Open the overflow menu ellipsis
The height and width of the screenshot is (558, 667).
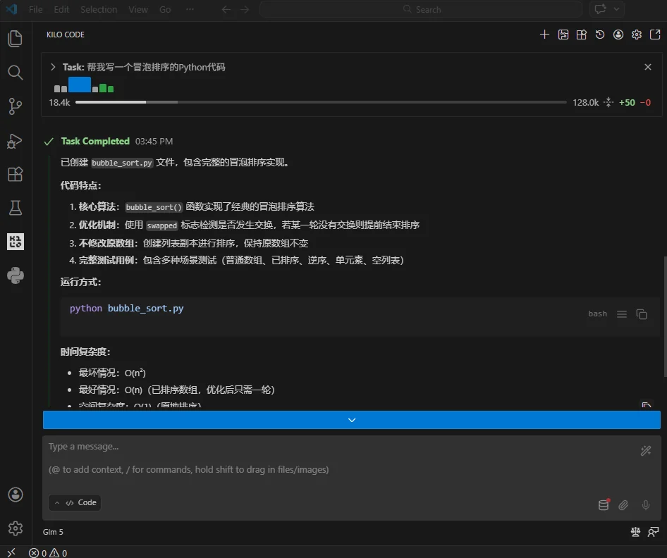point(190,9)
